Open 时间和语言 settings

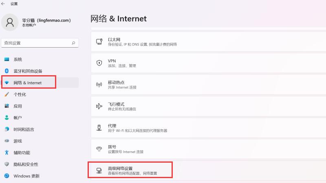click(x=24, y=129)
